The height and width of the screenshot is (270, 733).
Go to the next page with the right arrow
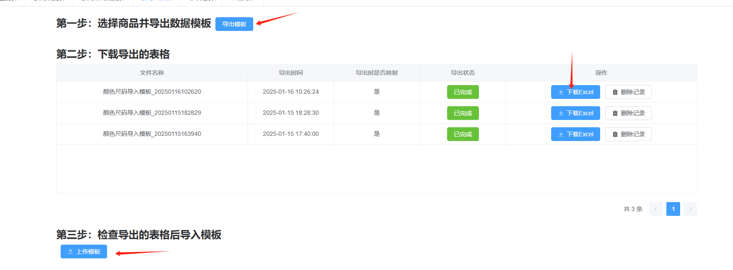tap(690, 209)
